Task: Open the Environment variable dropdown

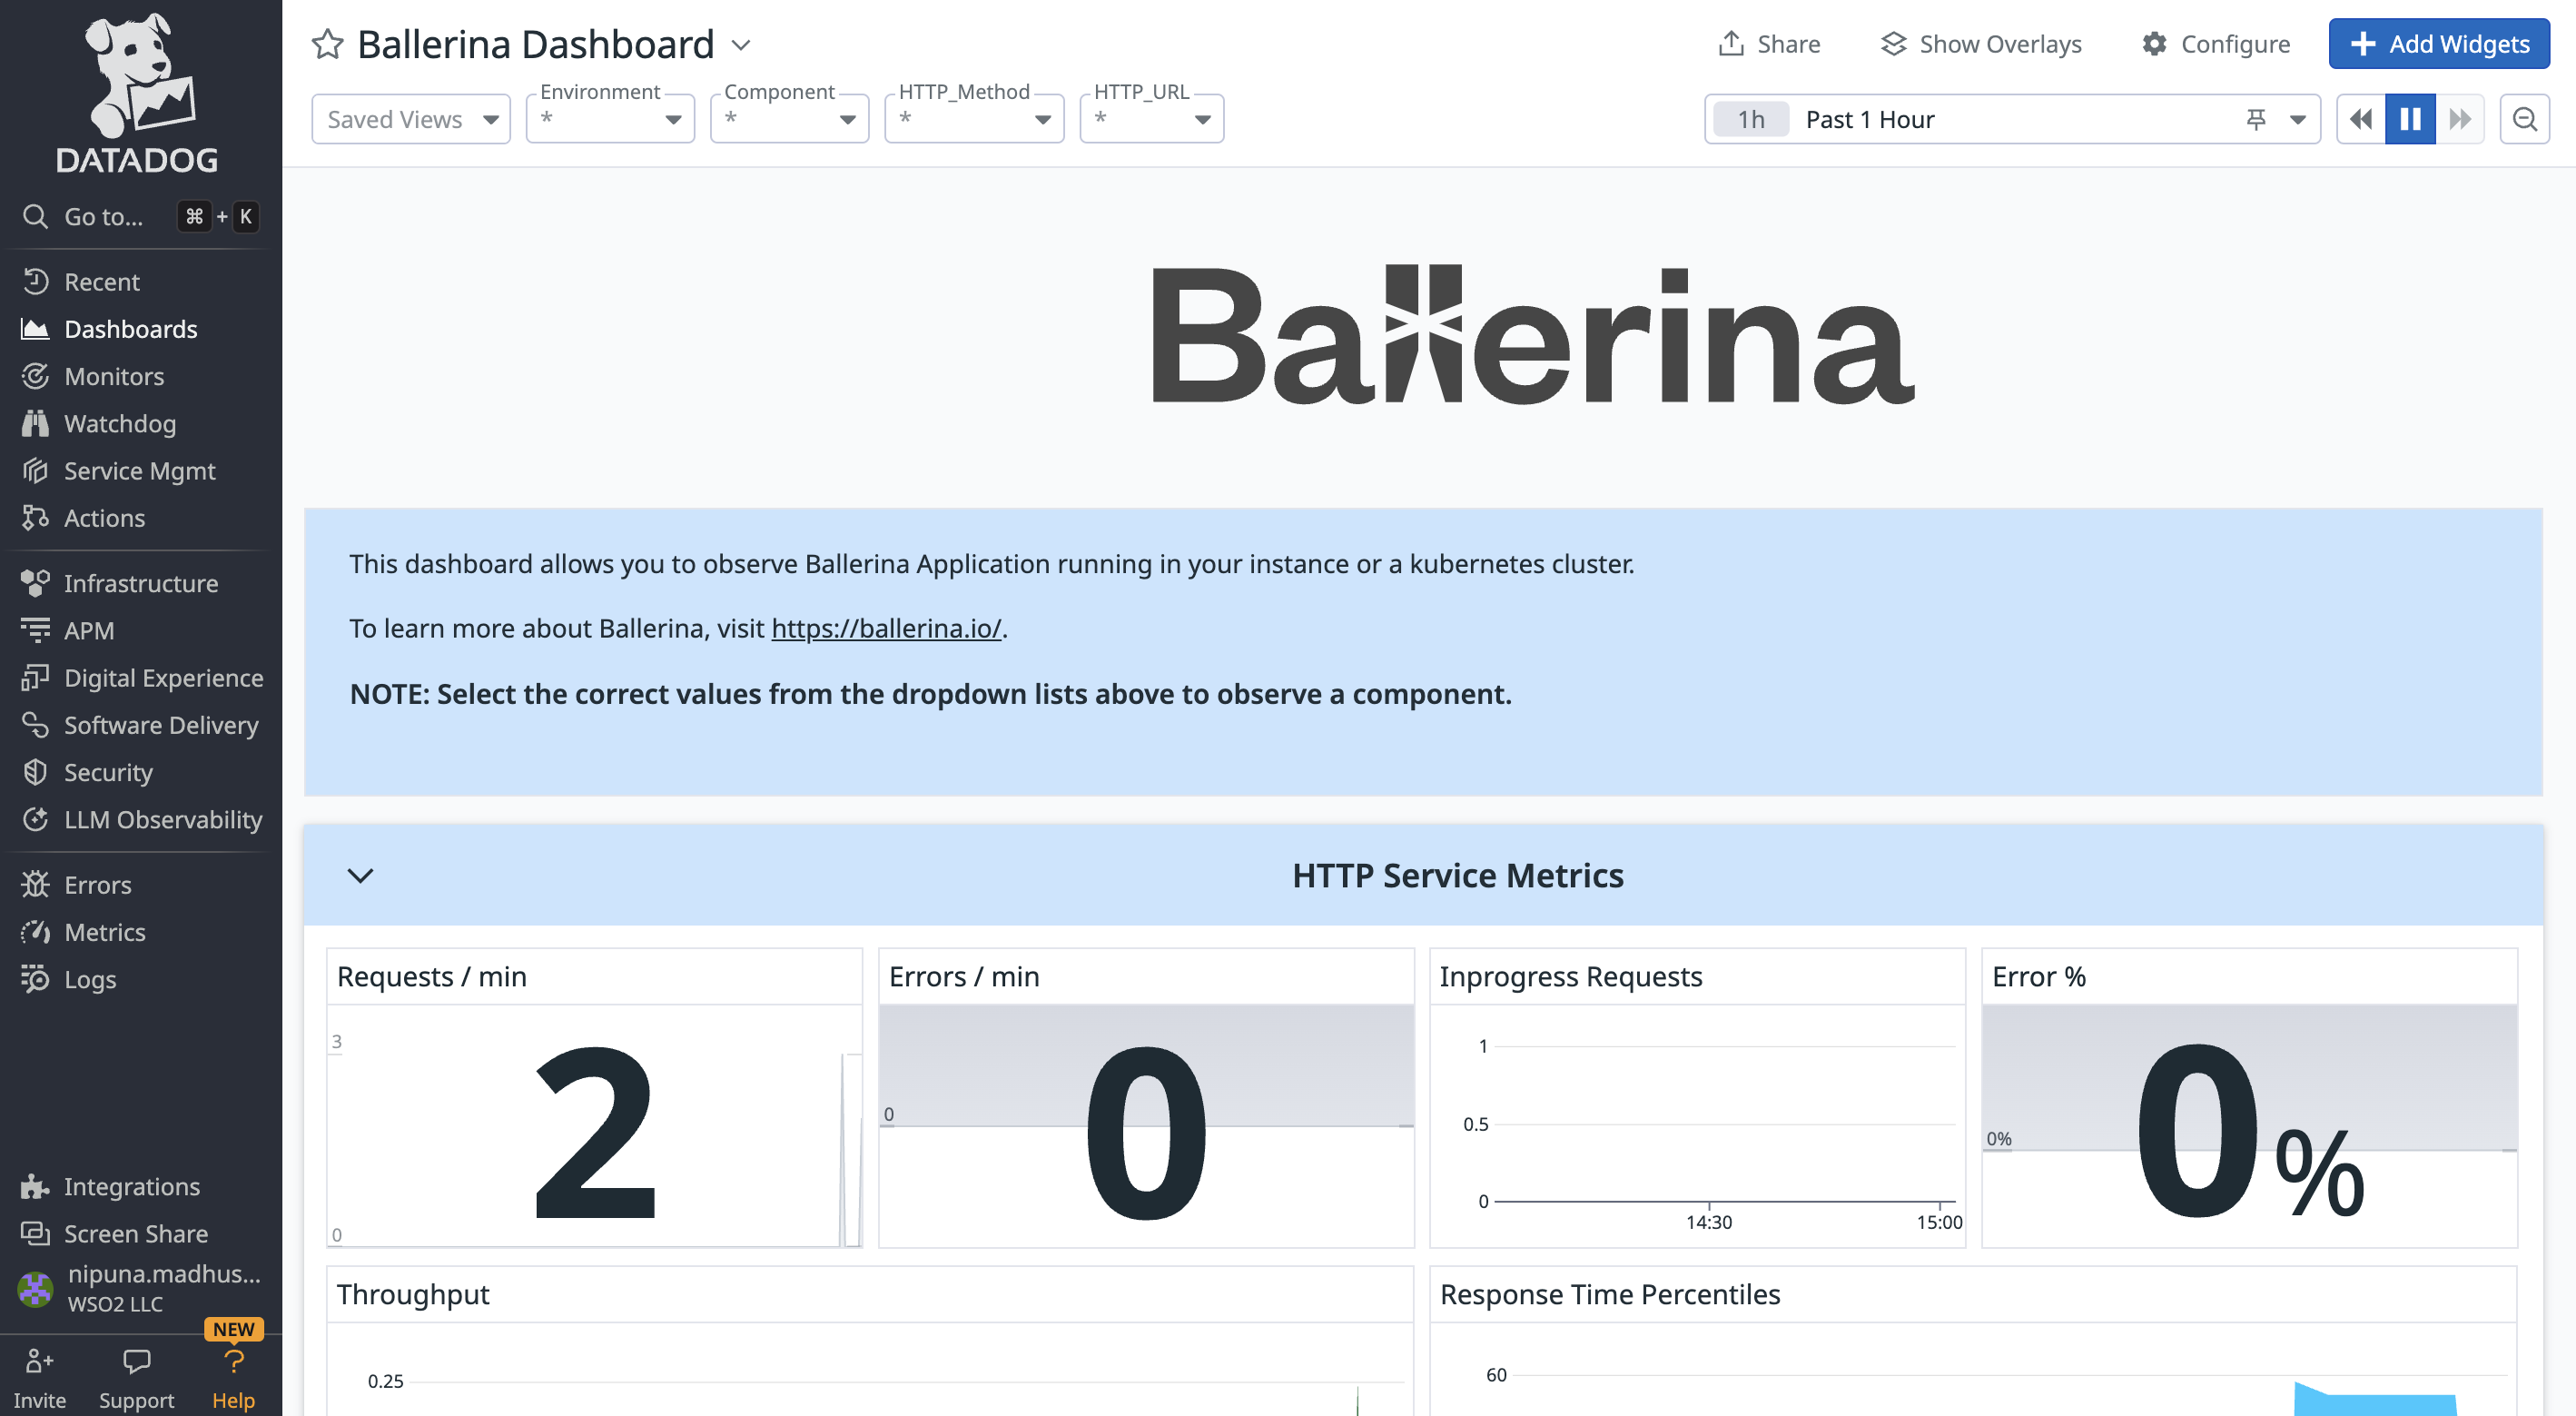Action: click(x=610, y=119)
